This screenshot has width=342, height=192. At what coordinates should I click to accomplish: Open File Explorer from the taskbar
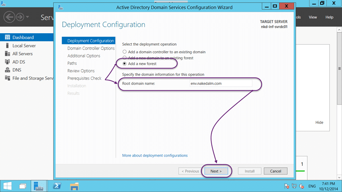74,186
